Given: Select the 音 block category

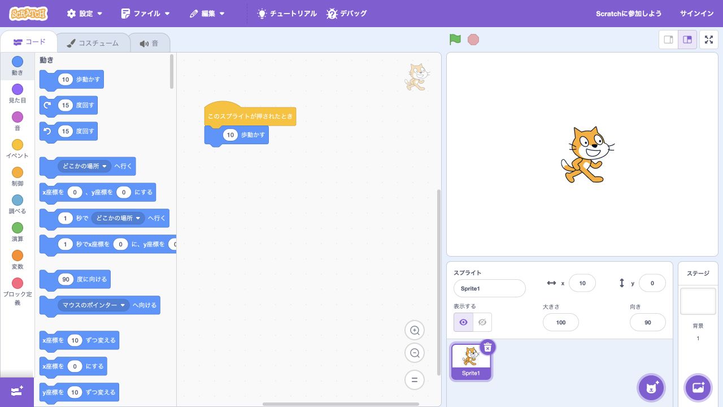Looking at the screenshot, I should click(x=18, y=122).
